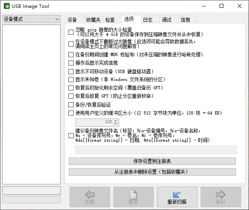The width and height of the screenshot is (249, 210).
Task: Check 操作后显示完成信息 option
Action: point(71,63)
